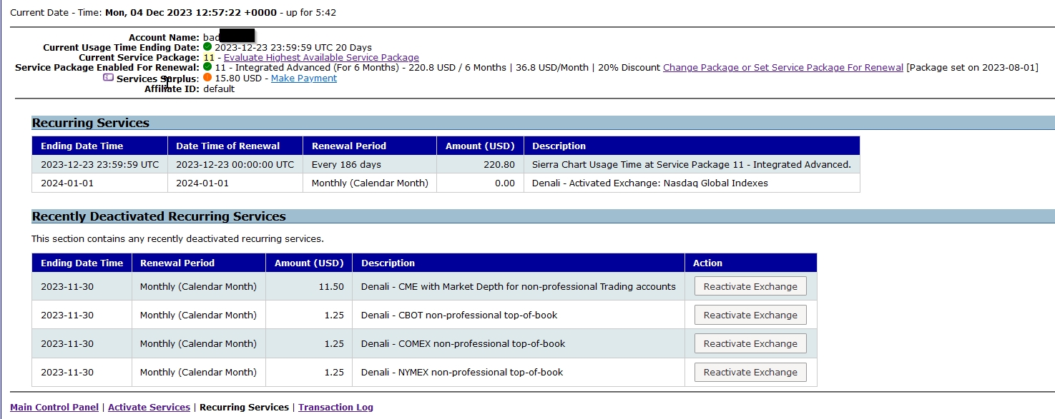Click the CME with Market Depth description text
1055x419 pixels.
pos(519,286)
